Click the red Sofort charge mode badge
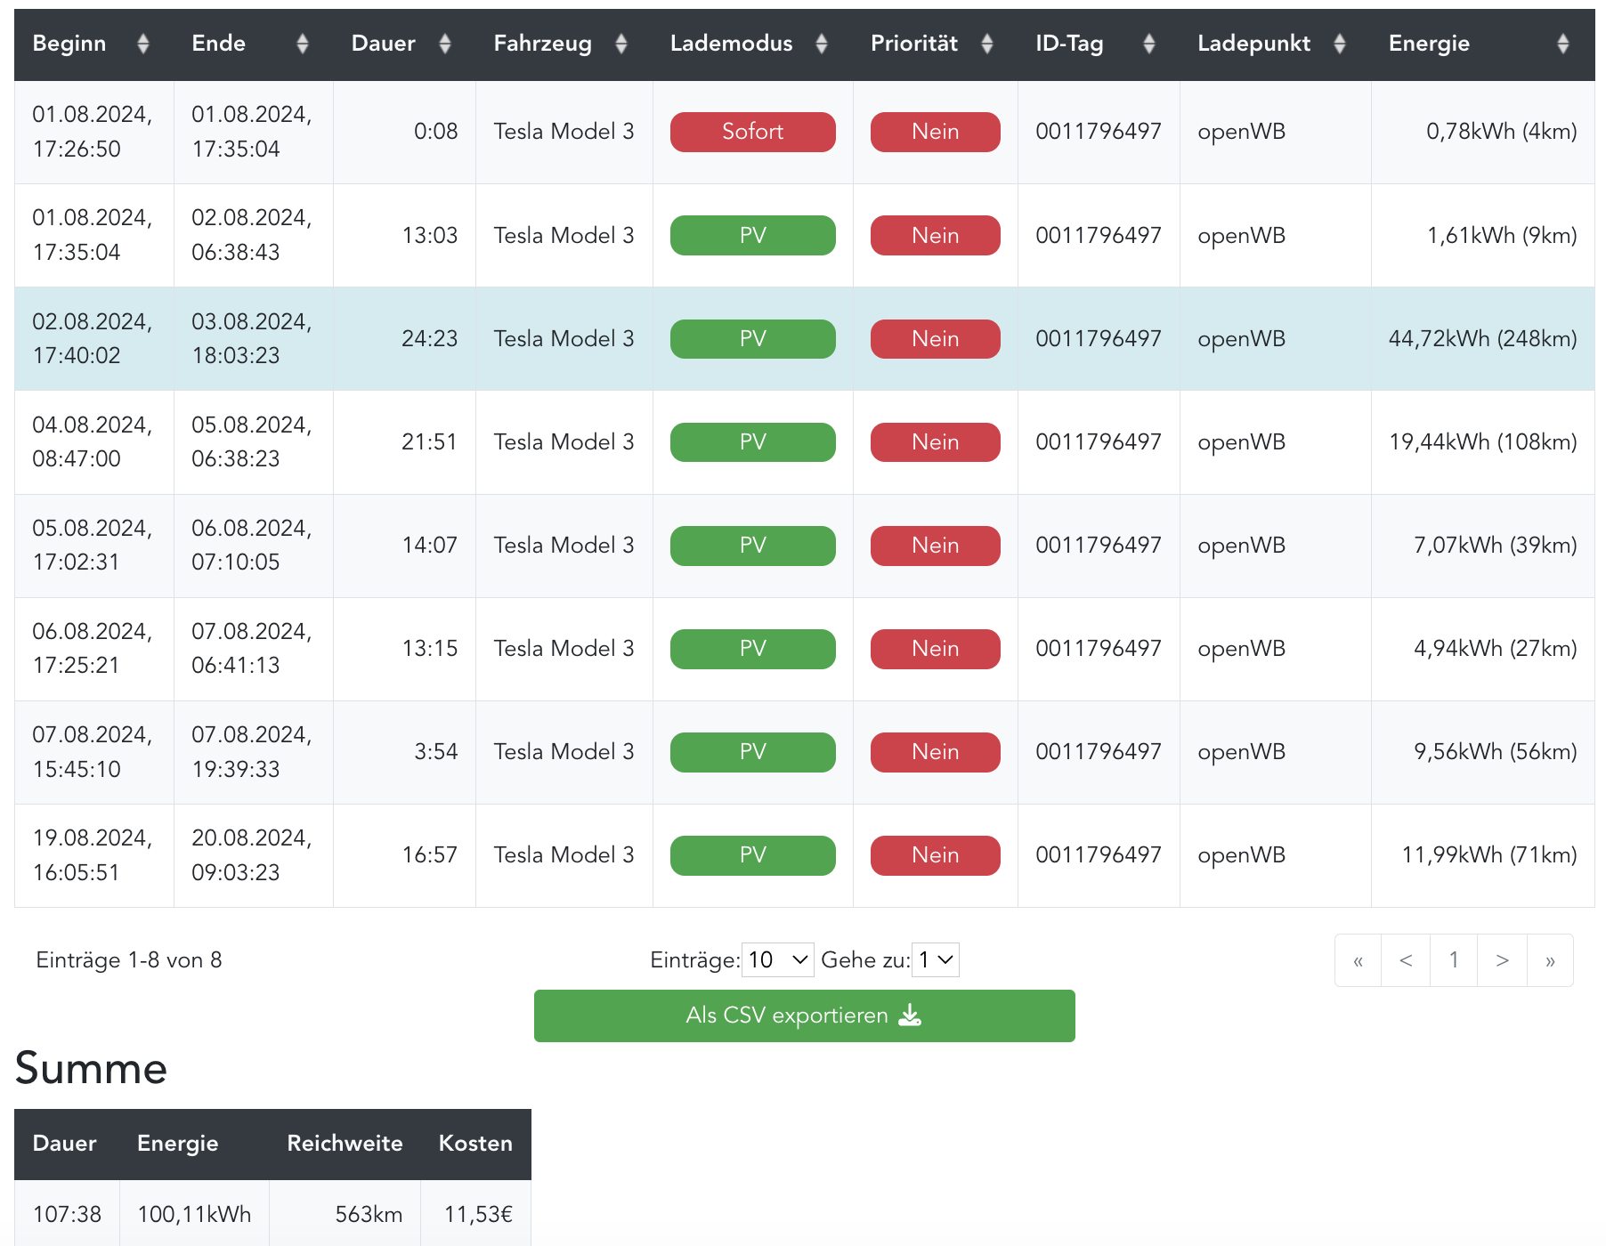 752,132
